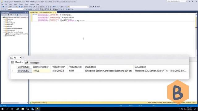Click the Object Explorer horizontal scrollbar
The image size is (198, 111).
pos(15,103)
